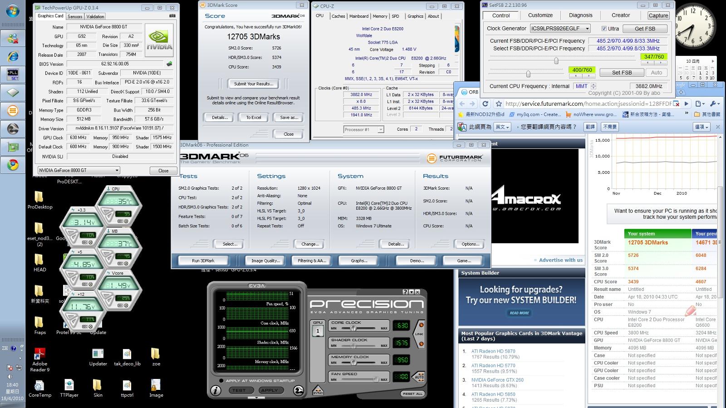Click System Builder READ MORE banner
726x408 pixels.
pyautogui.click(x=520, y=313)
